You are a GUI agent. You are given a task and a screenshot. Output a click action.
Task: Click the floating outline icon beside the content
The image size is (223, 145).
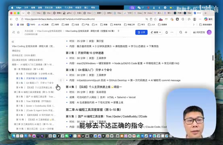(x=62, y=81)
